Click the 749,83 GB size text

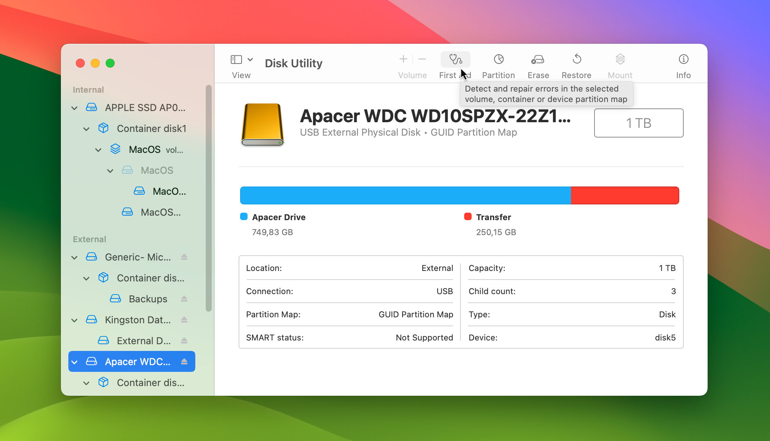(273, 232)
